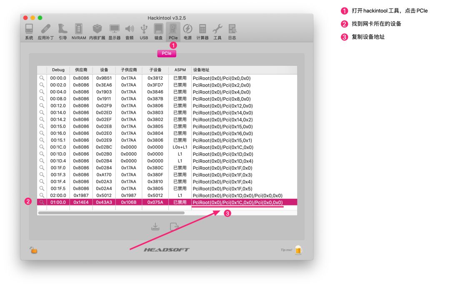Click magnifier icon in row 01:00.0
450x287 pixels.
[x=42, y=202]
